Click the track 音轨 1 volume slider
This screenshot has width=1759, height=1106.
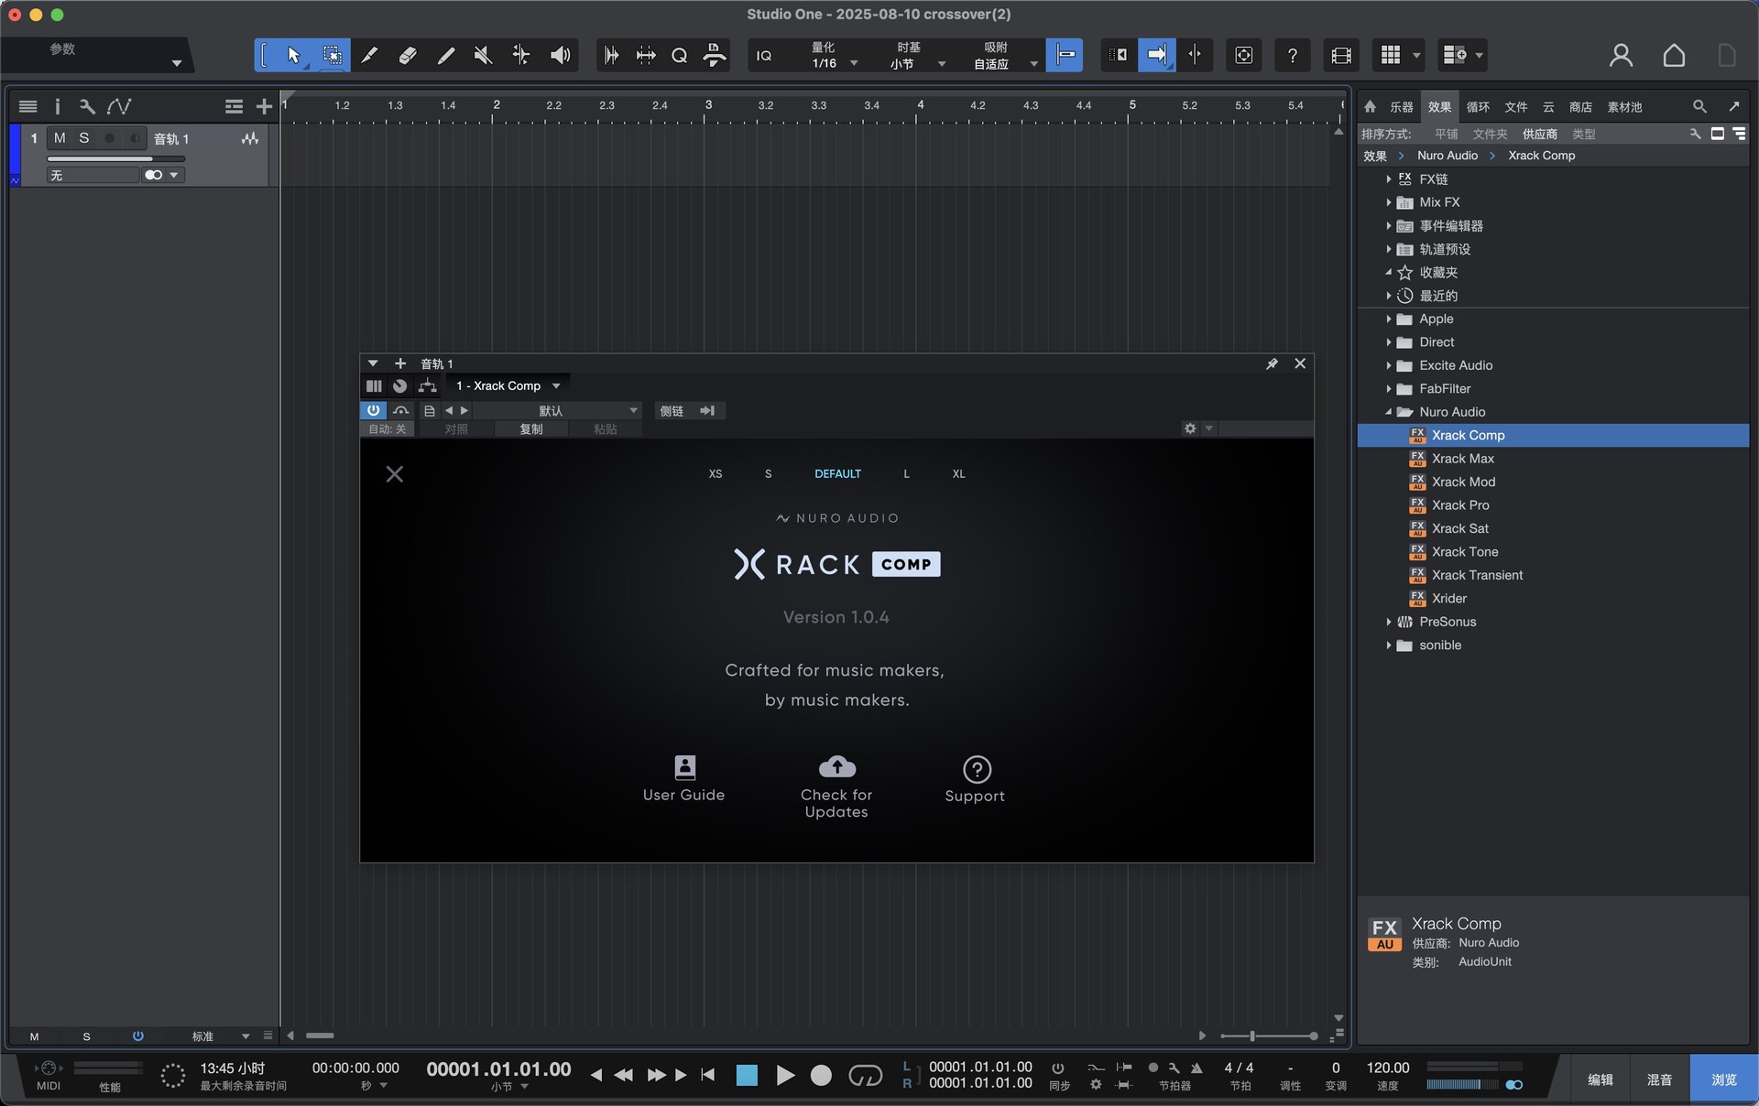115,159
